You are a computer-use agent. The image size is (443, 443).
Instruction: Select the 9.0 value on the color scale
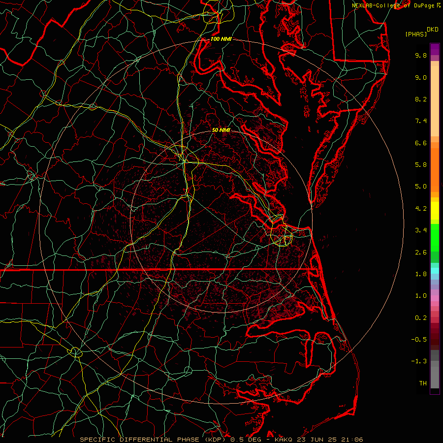pyautogui.click(x=421, y=77)
